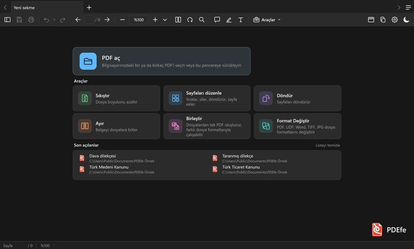414x249 pixels.
Task: Add a new tab with plus
Action: [x=89, y=7]
